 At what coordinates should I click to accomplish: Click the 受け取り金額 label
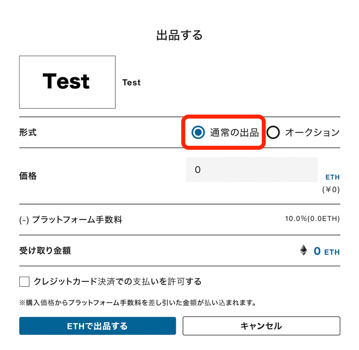pos(45,251)
